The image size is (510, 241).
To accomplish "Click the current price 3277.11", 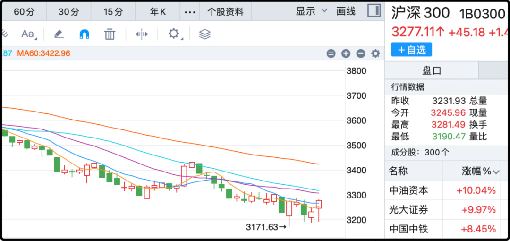I will tap(417, 32).
